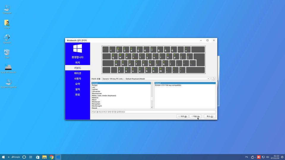Select Moldavian in the layout list
This screenshot has height=160, width=285.
(x=121, y=102)
